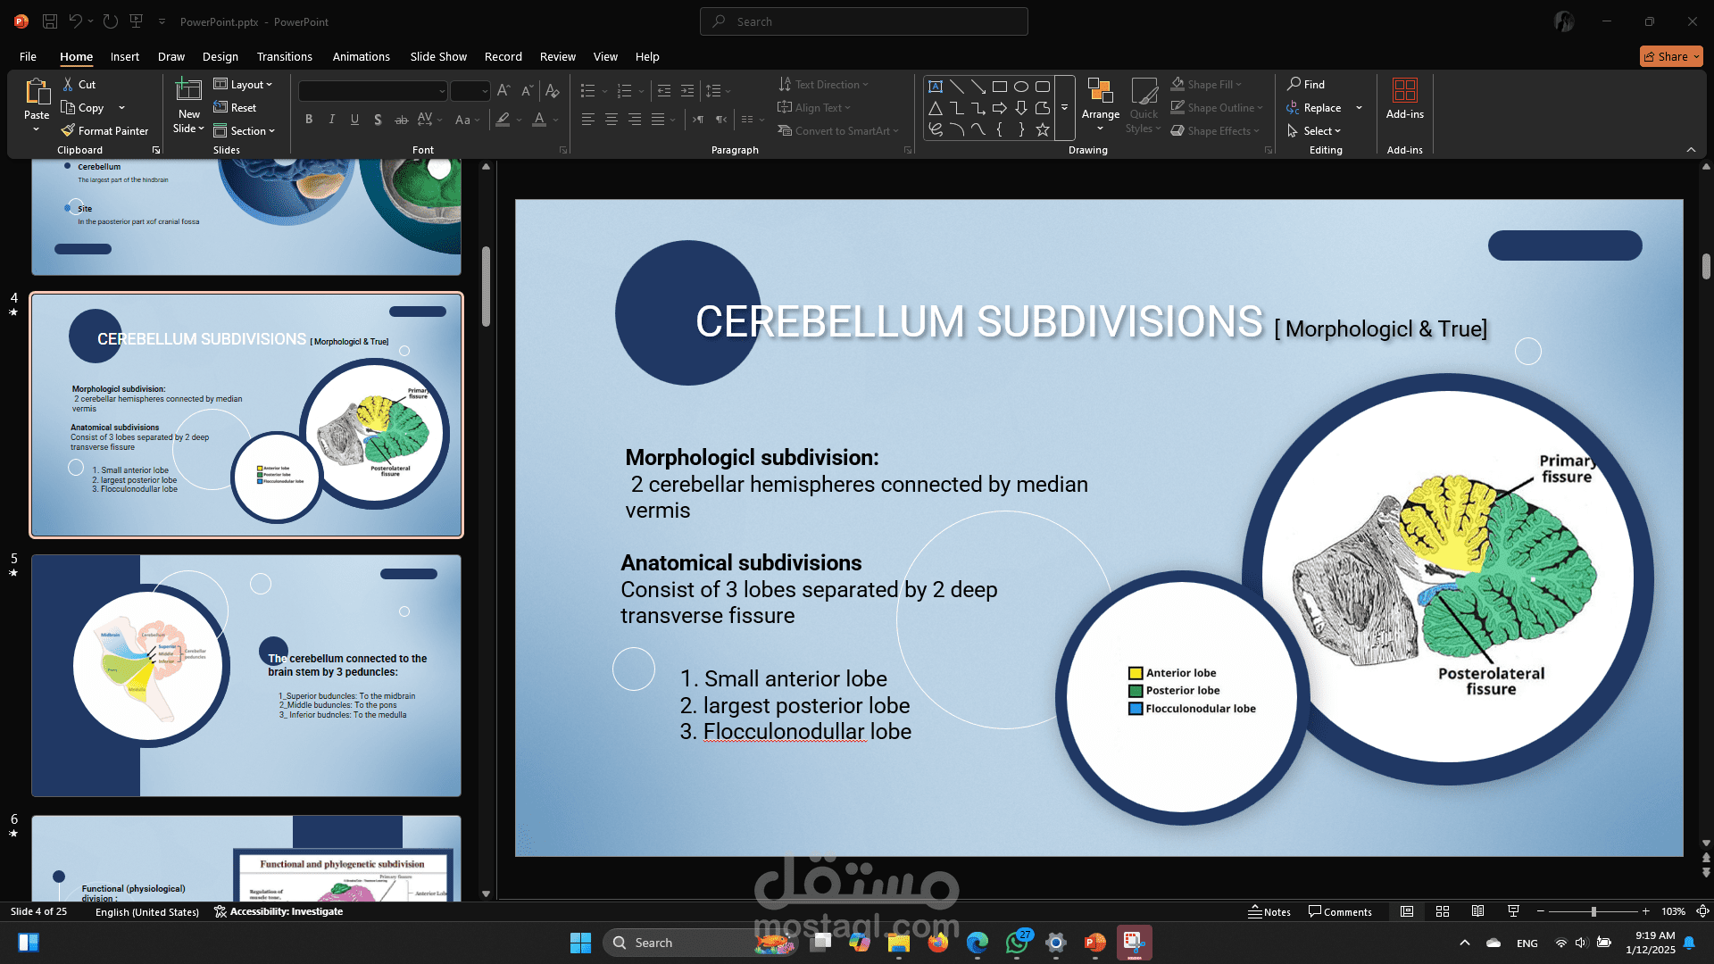1714x964 pixels.
Task: Fit slide to current window
Action: pyautogui.click(x=1702, y=911)
